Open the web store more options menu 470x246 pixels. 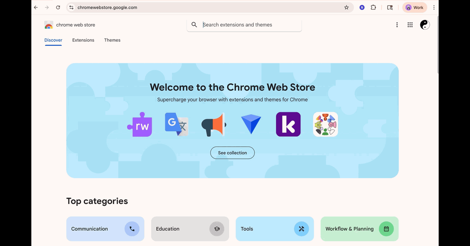(397, 25)
